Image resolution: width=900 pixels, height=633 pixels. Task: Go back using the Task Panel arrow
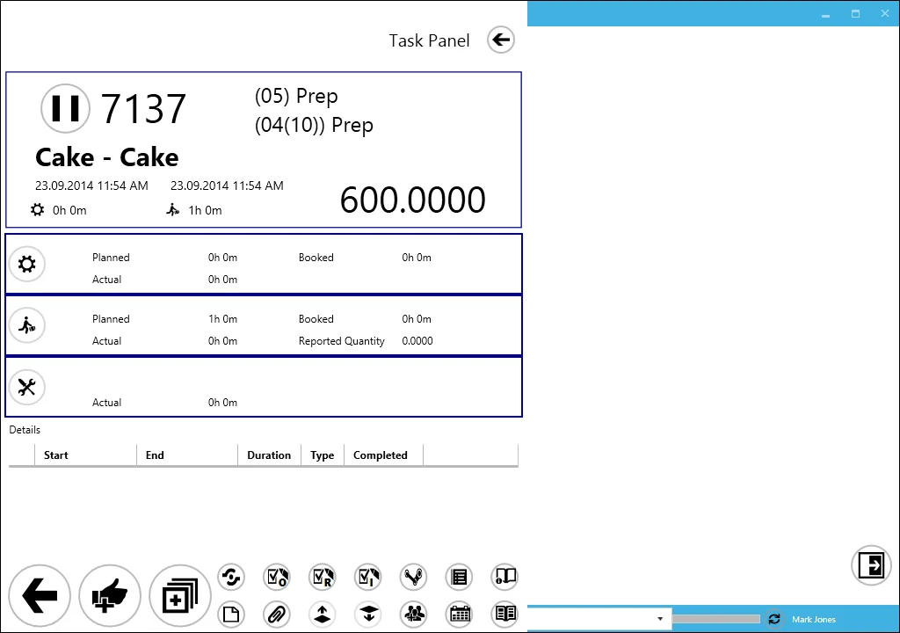click(x=500, y=40)
